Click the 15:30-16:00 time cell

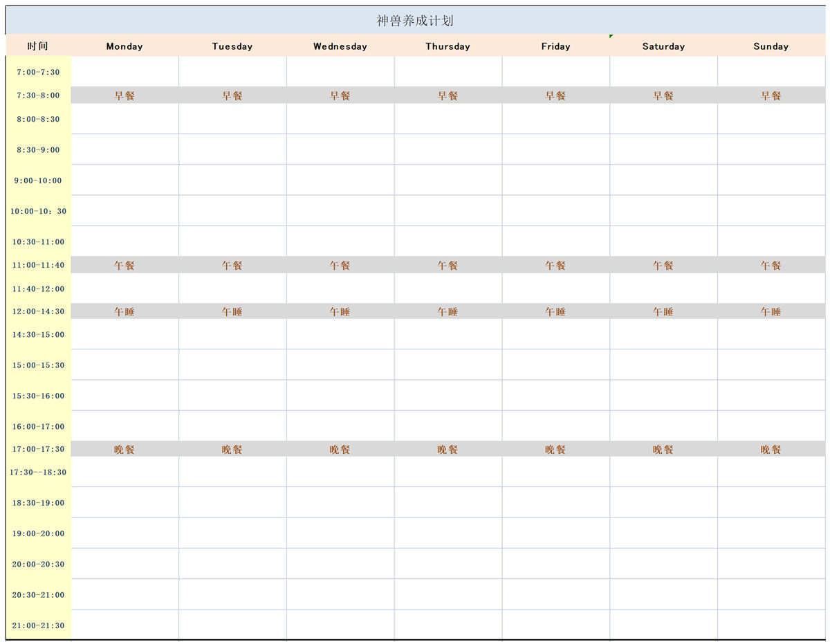[x=38, y=396]
